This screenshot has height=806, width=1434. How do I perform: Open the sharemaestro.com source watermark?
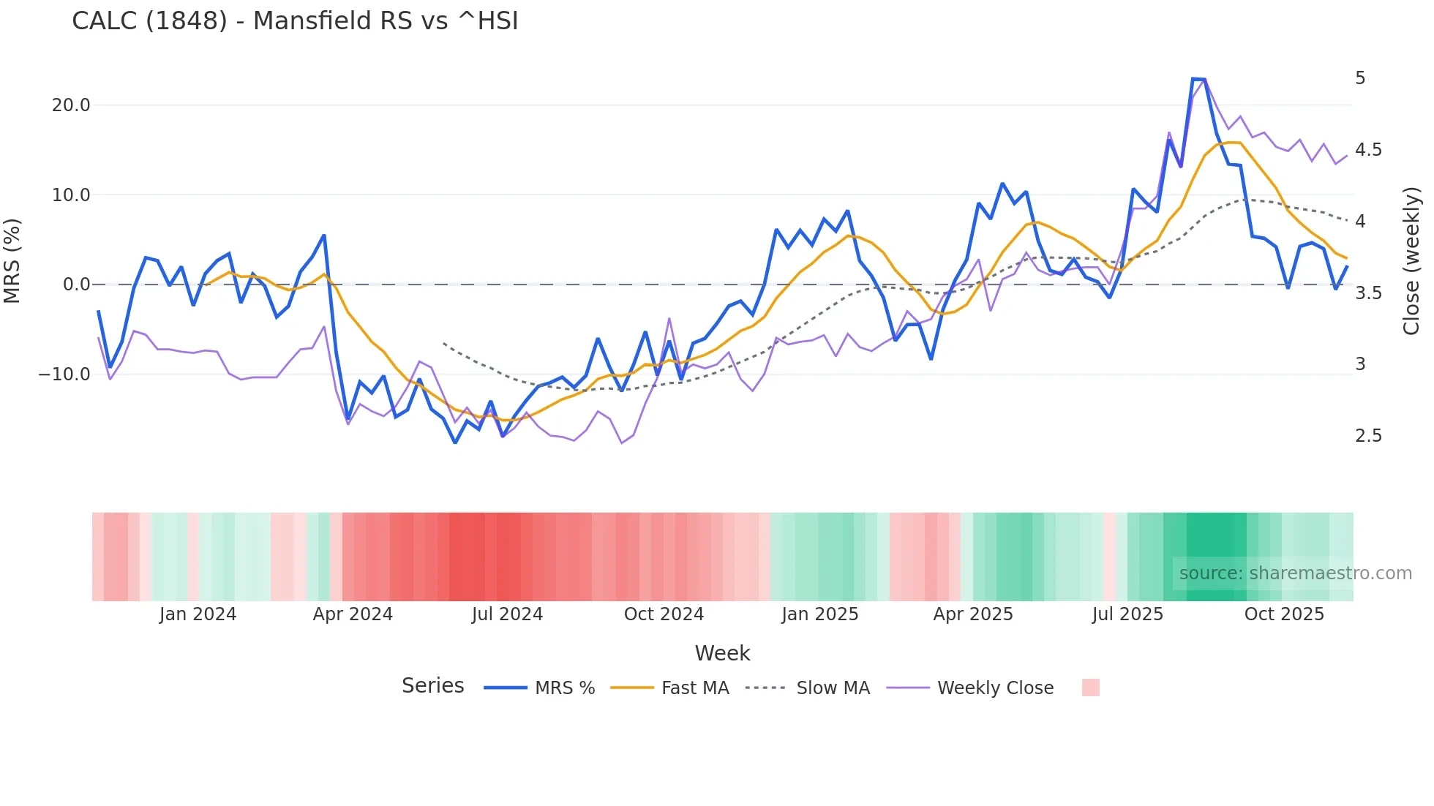coord(1295,573)
